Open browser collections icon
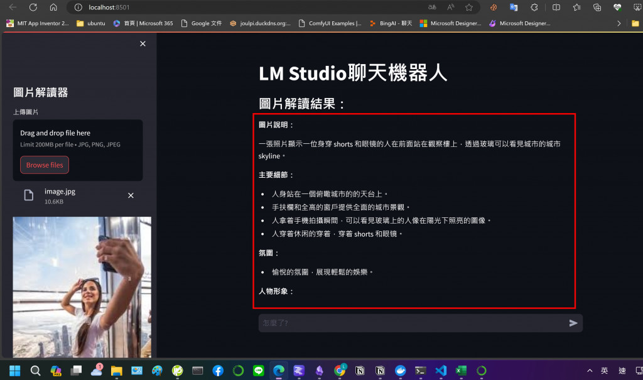The width and height of the screenshot is (643, 380). click(x=597, y=7)
